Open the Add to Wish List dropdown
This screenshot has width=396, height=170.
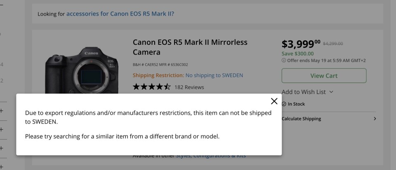click(304, 92)
